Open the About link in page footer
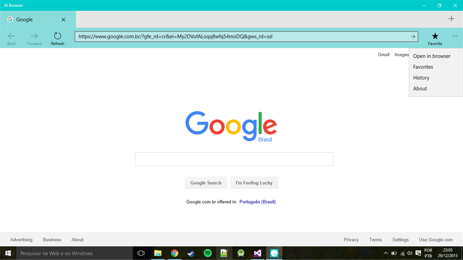The height and width of the screenshot is (260, 463). pos(77,240)
